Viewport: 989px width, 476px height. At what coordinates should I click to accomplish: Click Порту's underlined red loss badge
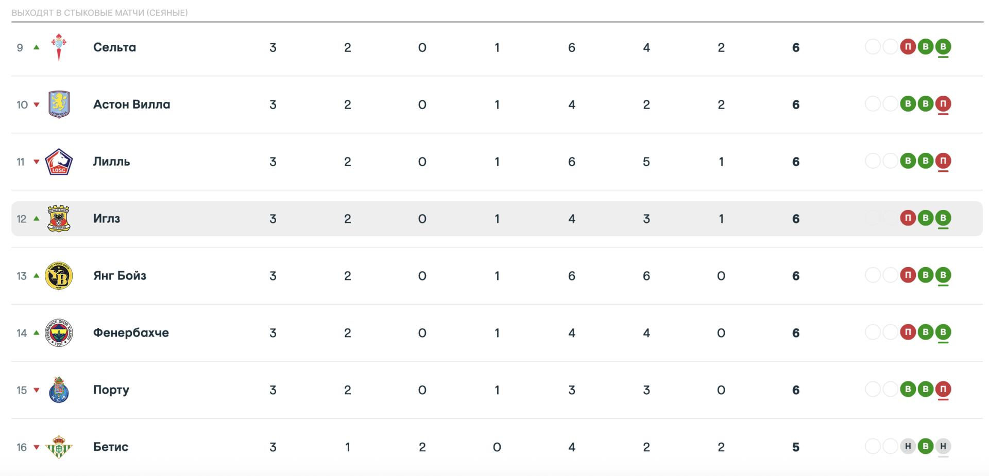[x=943, y=390]
